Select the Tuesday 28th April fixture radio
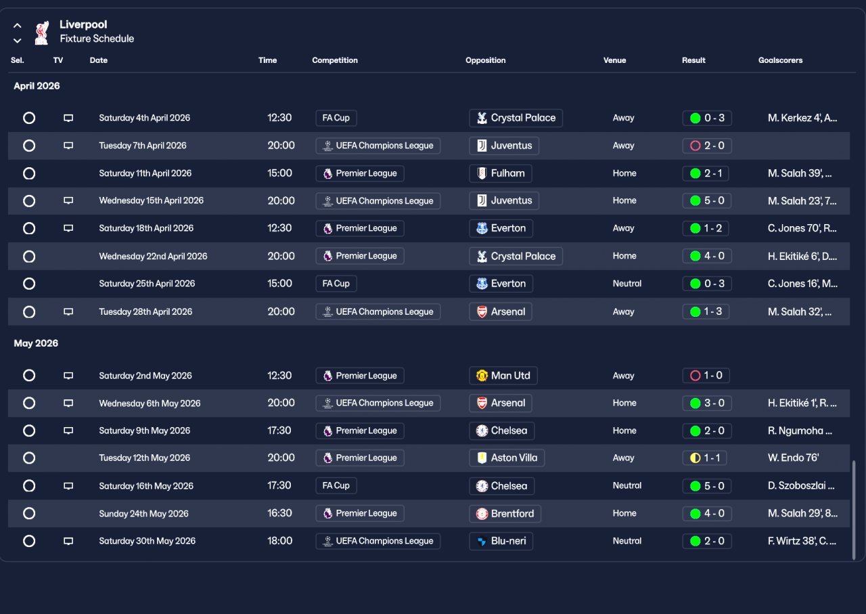Viewport: 866px width, 614px height. 29,311
